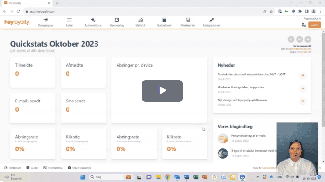Screen dimensions: 325x182
Task: Click the user settings icon beside Support
Action: tap(304, 25)
